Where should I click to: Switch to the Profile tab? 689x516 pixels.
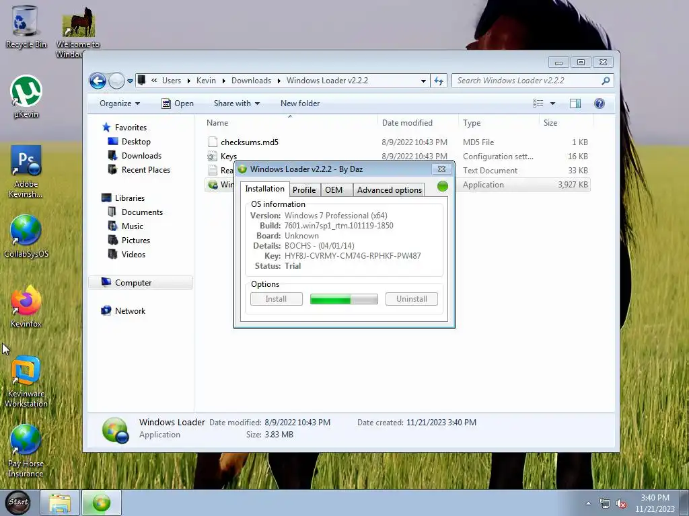[x=304, y=190]
